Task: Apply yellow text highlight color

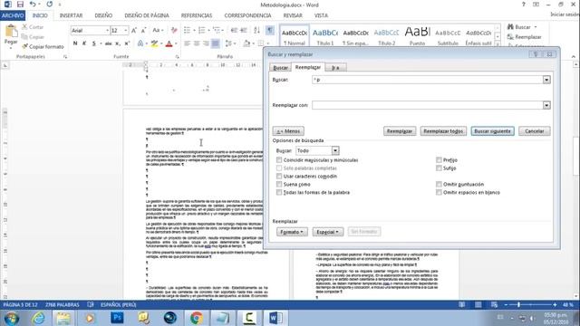Action: pos(155,43)
